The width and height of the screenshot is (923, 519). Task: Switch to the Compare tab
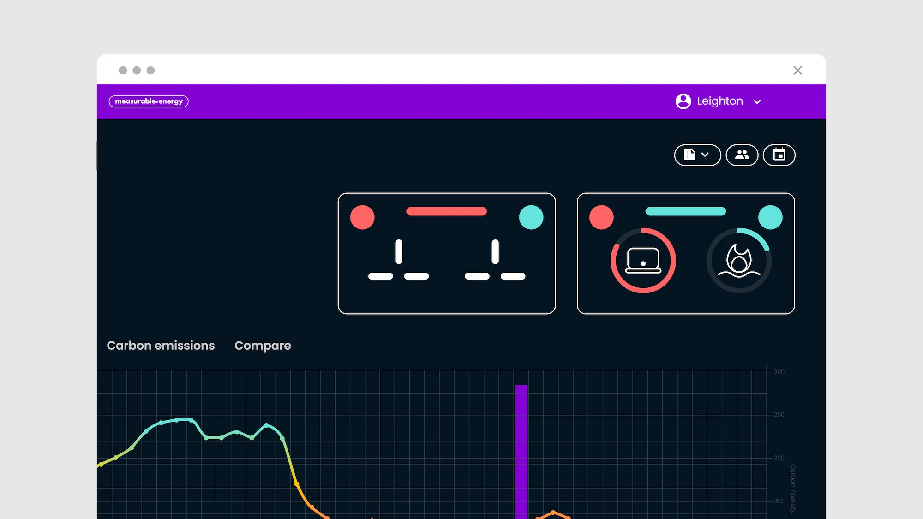click(263, 346)
